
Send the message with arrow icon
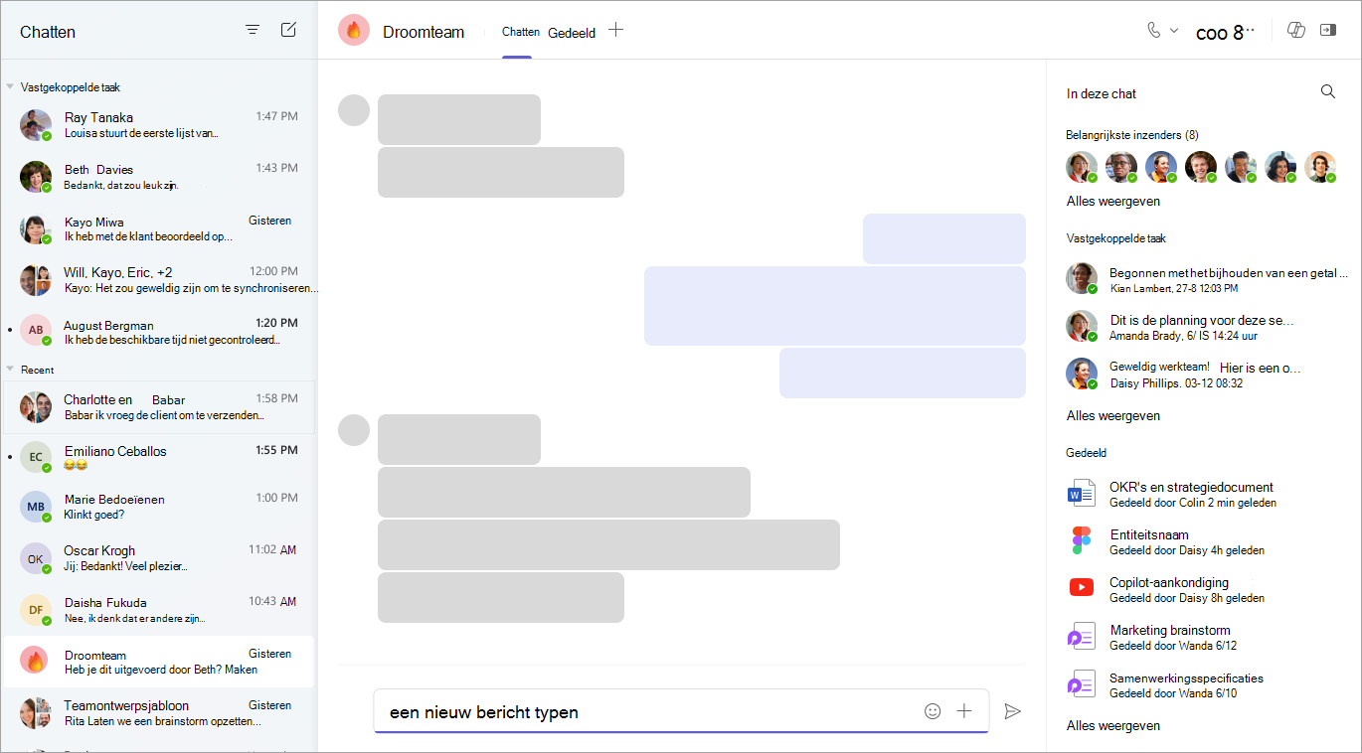click(1012, 711)
